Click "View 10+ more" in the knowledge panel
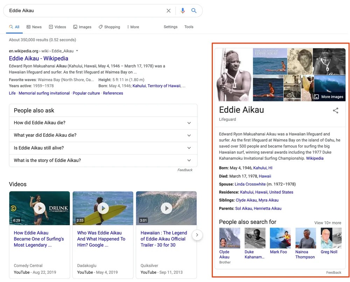350x282 pixels. coord(328,223)
